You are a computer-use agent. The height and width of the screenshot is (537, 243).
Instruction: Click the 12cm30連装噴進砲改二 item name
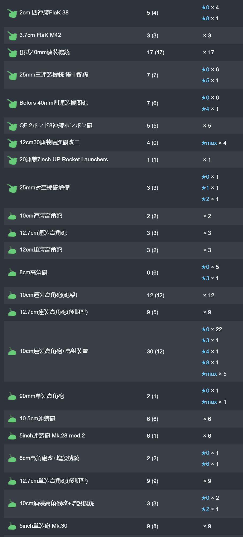tap(49, 143)
